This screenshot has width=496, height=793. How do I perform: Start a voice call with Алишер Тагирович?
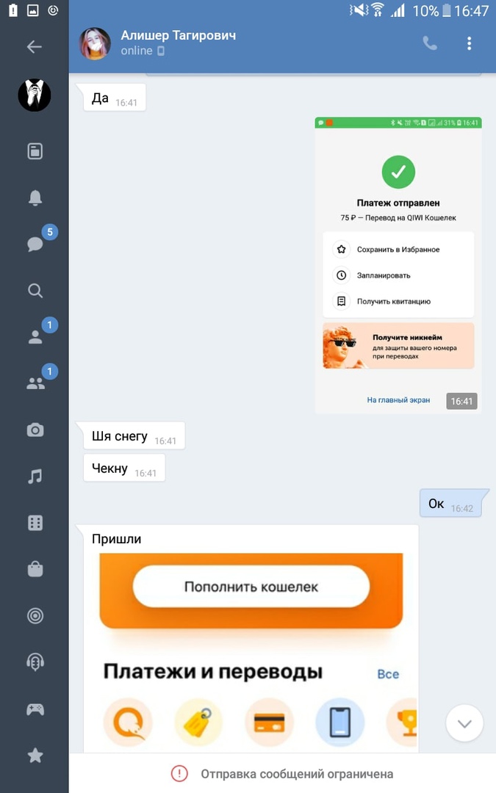pos(430,43)
